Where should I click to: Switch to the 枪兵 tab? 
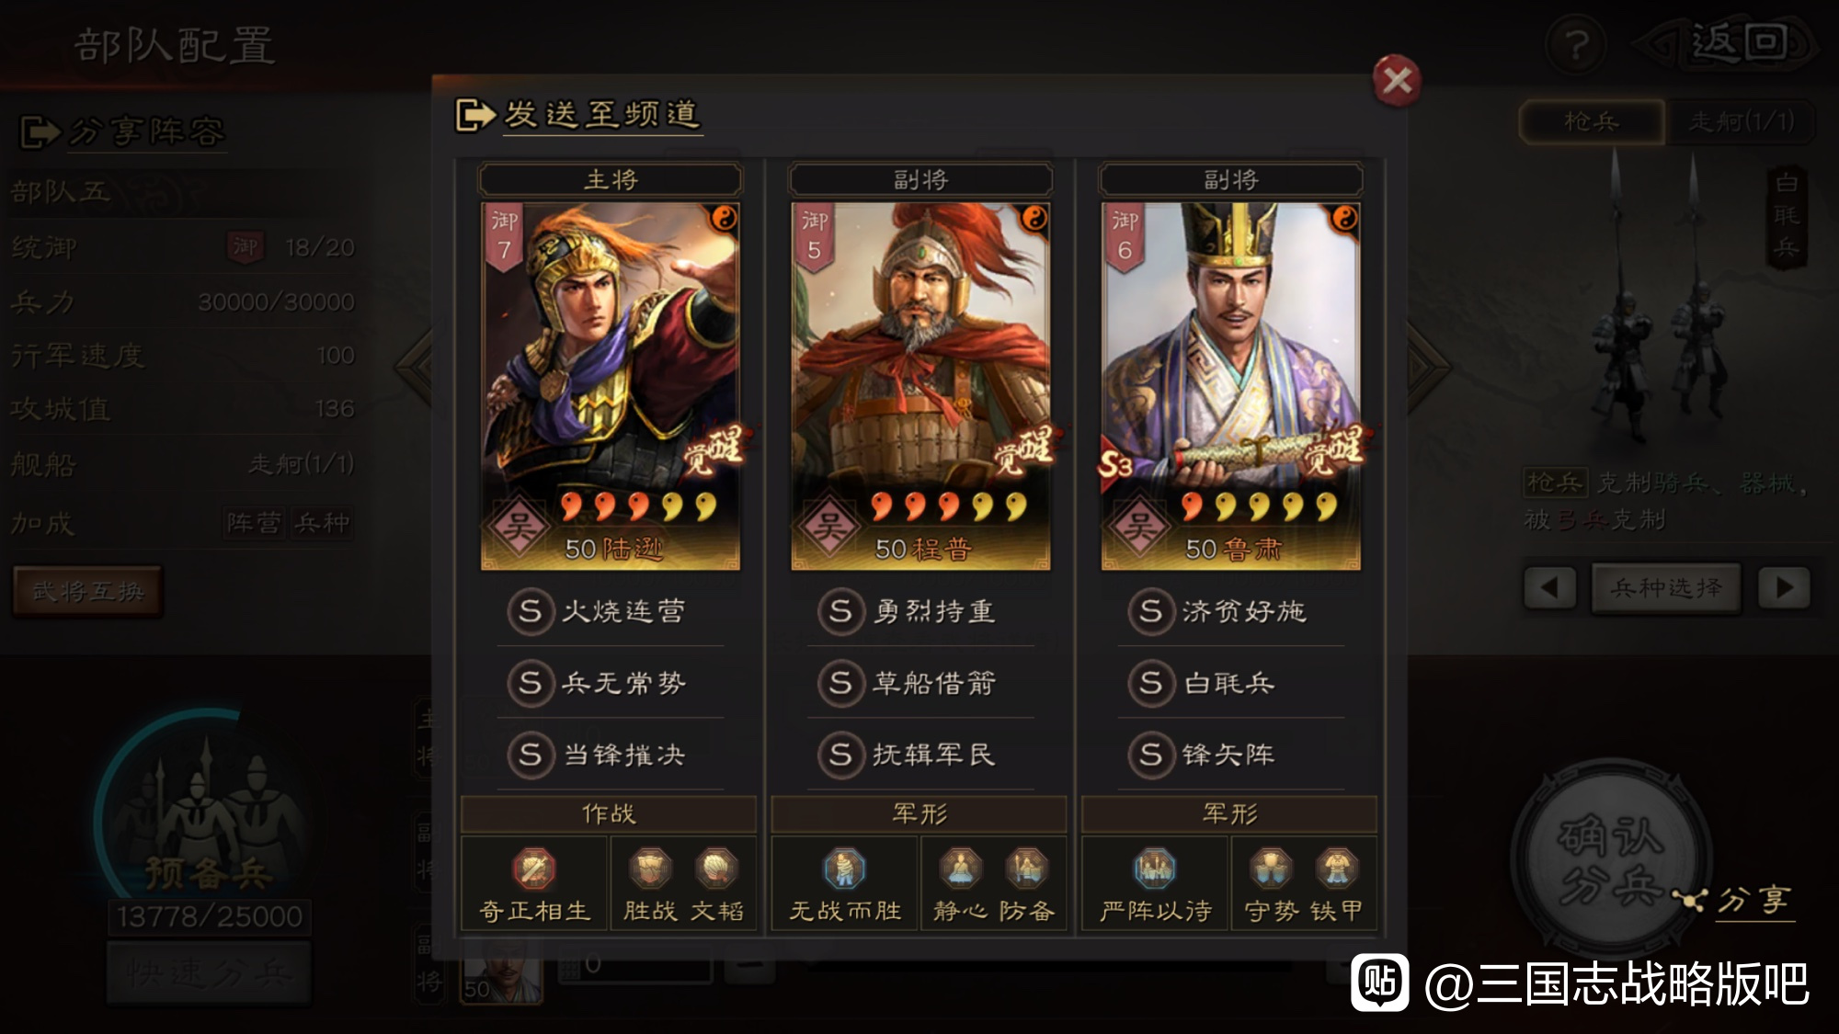tap(1592, 121)
